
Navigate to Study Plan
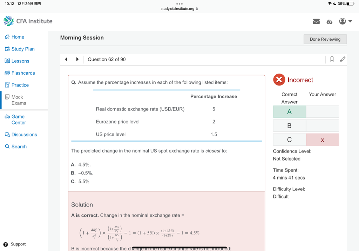pyautogui.click(x=23, y=49)
